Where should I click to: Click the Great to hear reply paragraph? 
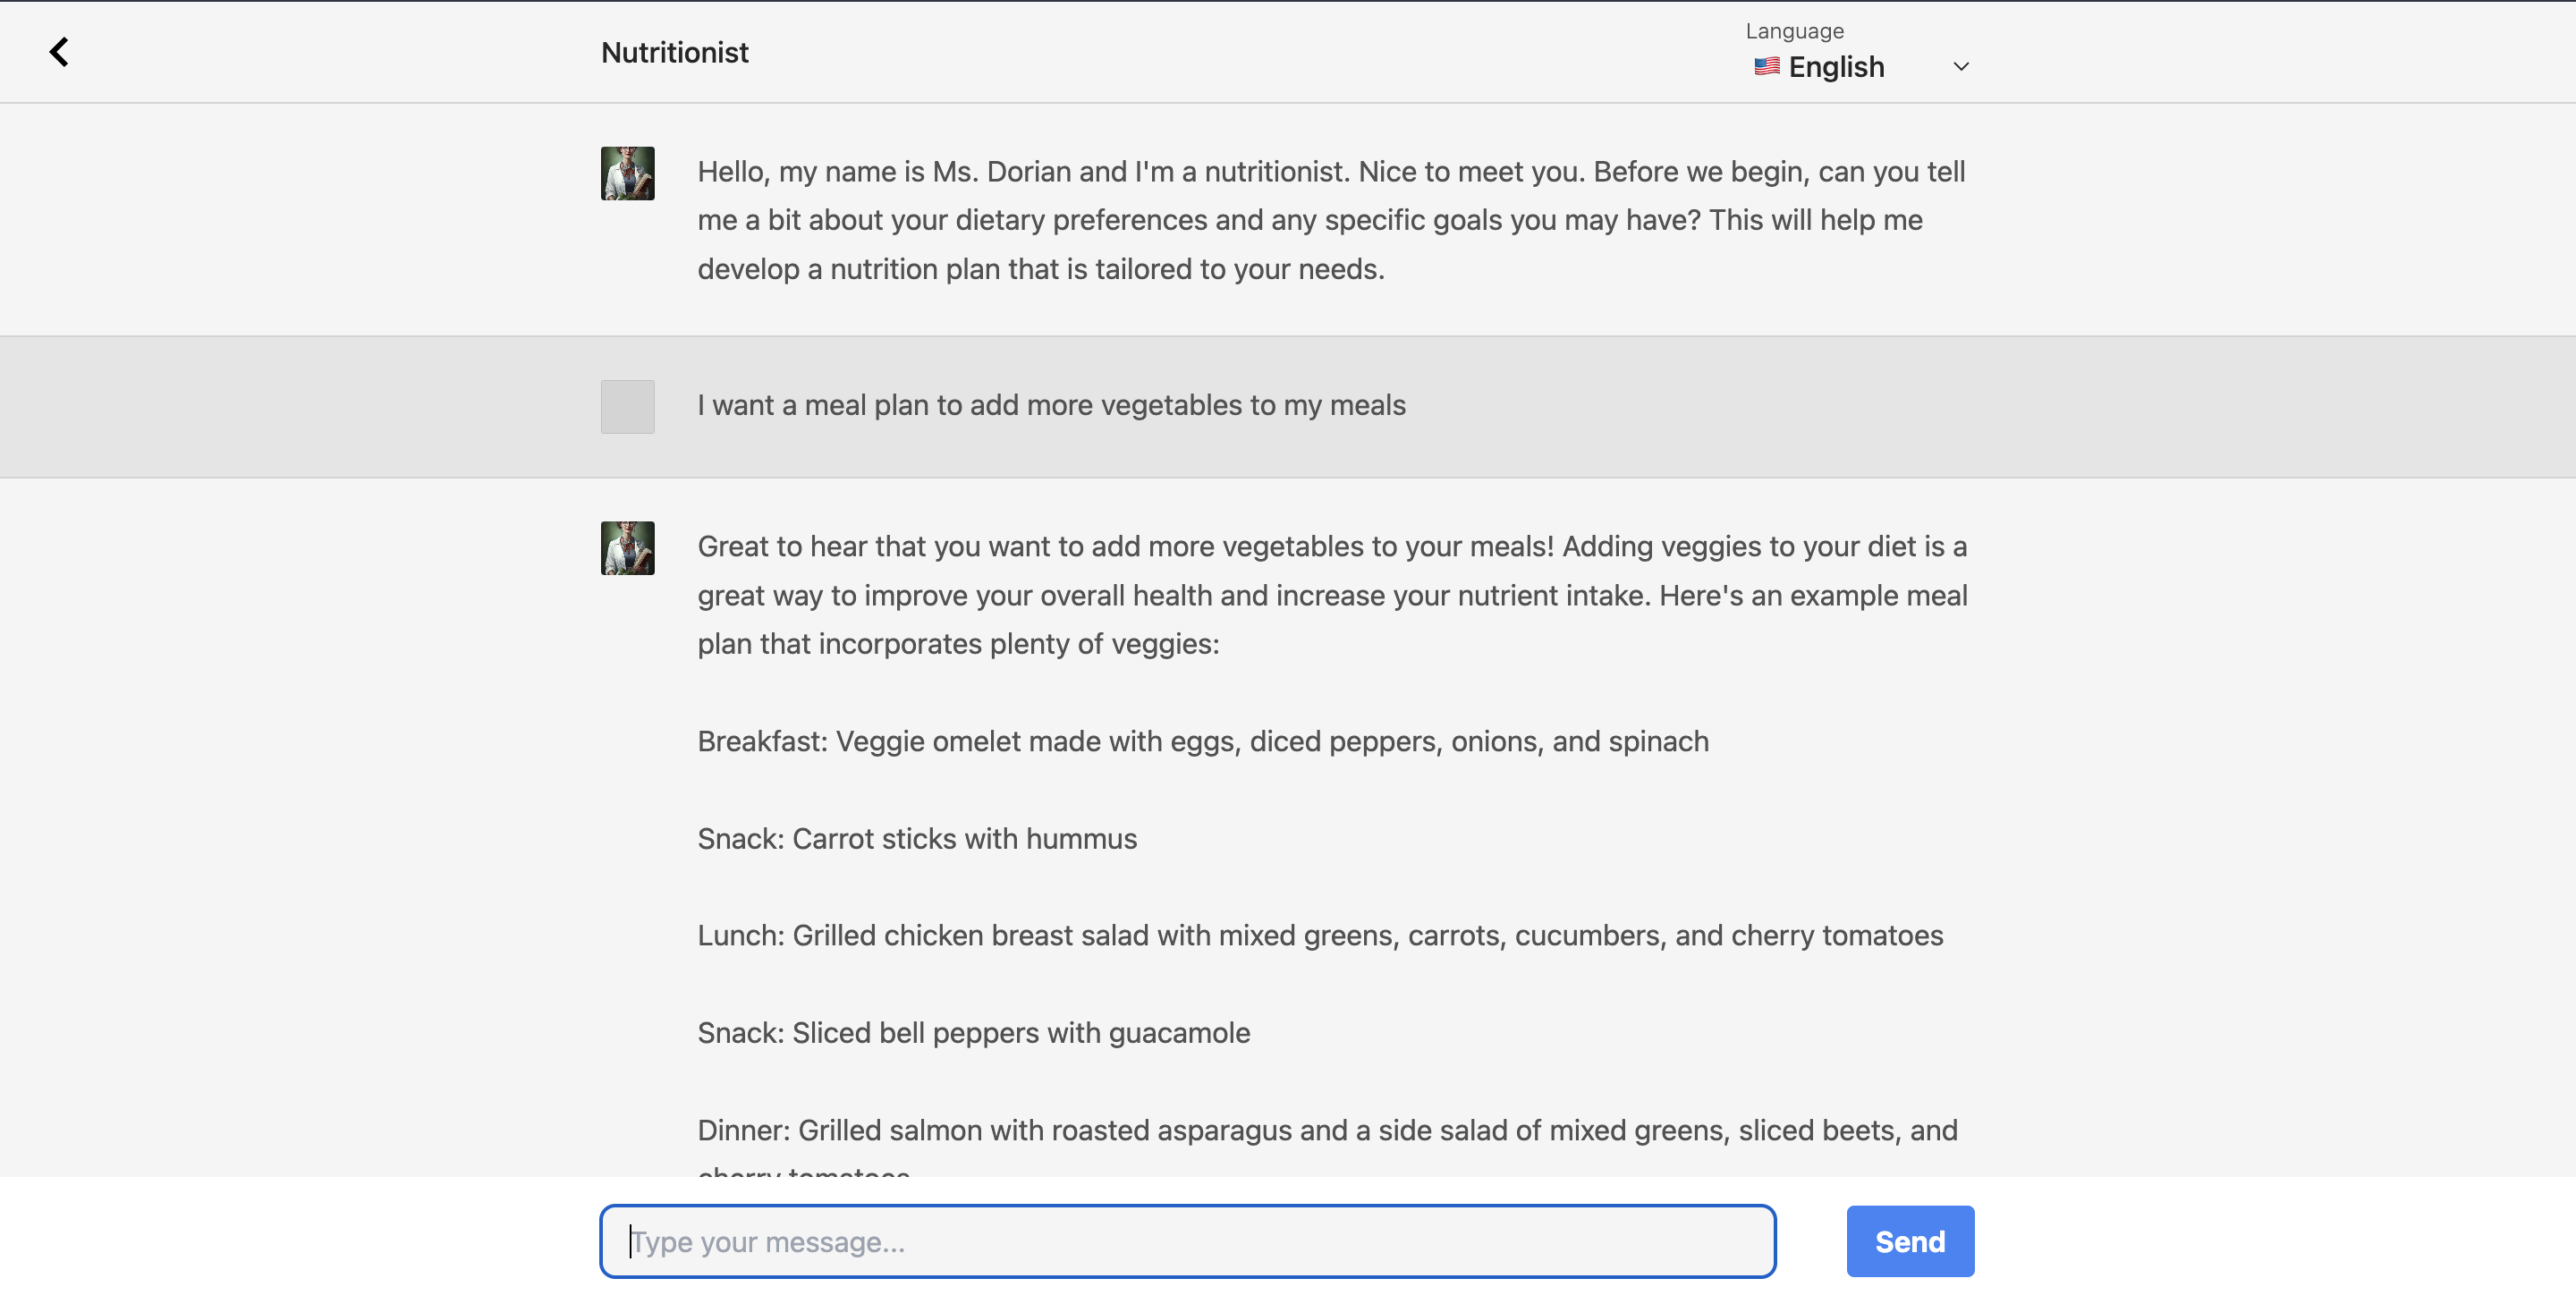click(x=1332, y=595)
